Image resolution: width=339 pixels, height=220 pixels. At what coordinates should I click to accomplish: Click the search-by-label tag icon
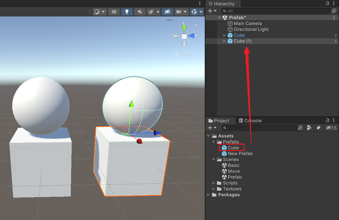[x=318, y=128]
